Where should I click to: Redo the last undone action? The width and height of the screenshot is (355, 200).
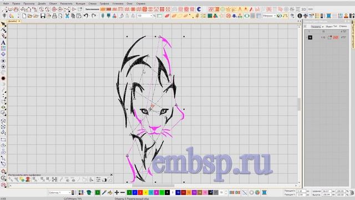pos(94,16)
